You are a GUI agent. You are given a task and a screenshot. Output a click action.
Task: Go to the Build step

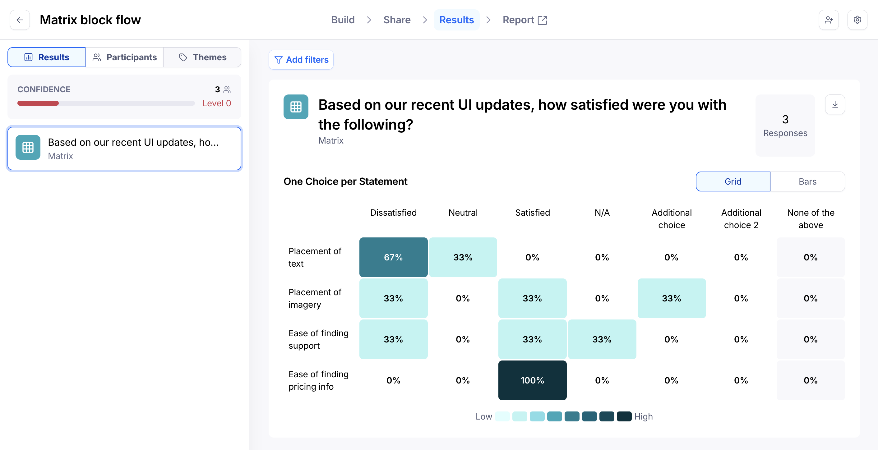pos(343,20)
